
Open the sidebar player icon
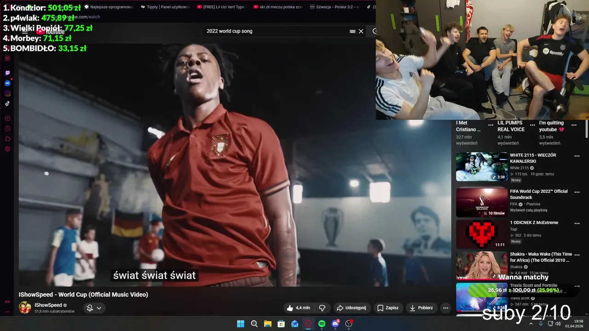(7, 119)
